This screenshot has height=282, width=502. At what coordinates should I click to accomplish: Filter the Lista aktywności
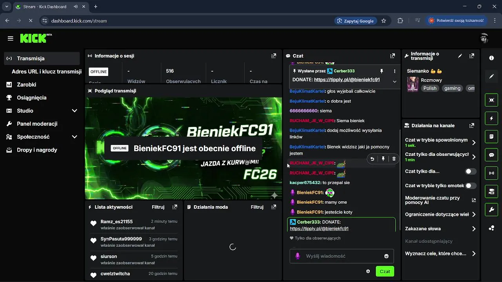[158, 207]
